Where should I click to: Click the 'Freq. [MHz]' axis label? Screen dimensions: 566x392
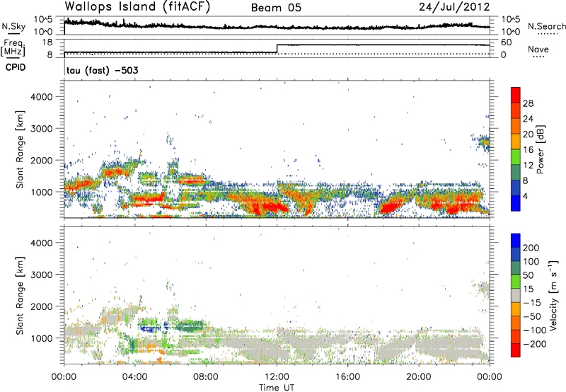(x=13, y=47)
